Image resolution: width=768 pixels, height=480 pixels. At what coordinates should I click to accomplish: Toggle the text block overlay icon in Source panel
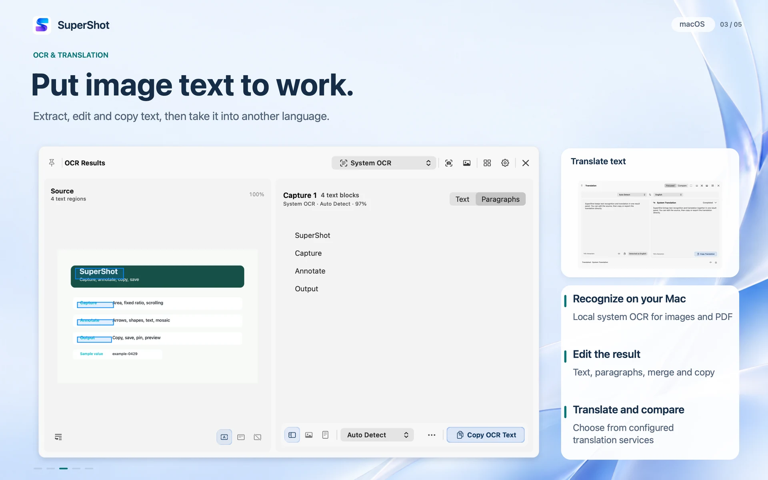(x=241, y=437)
